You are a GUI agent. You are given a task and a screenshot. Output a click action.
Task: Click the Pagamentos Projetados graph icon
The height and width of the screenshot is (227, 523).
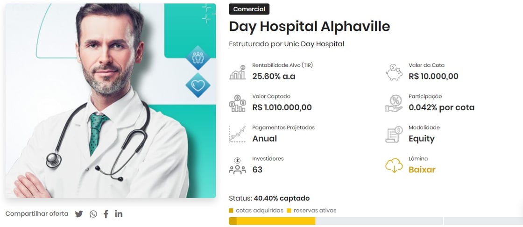pos(237,135)
